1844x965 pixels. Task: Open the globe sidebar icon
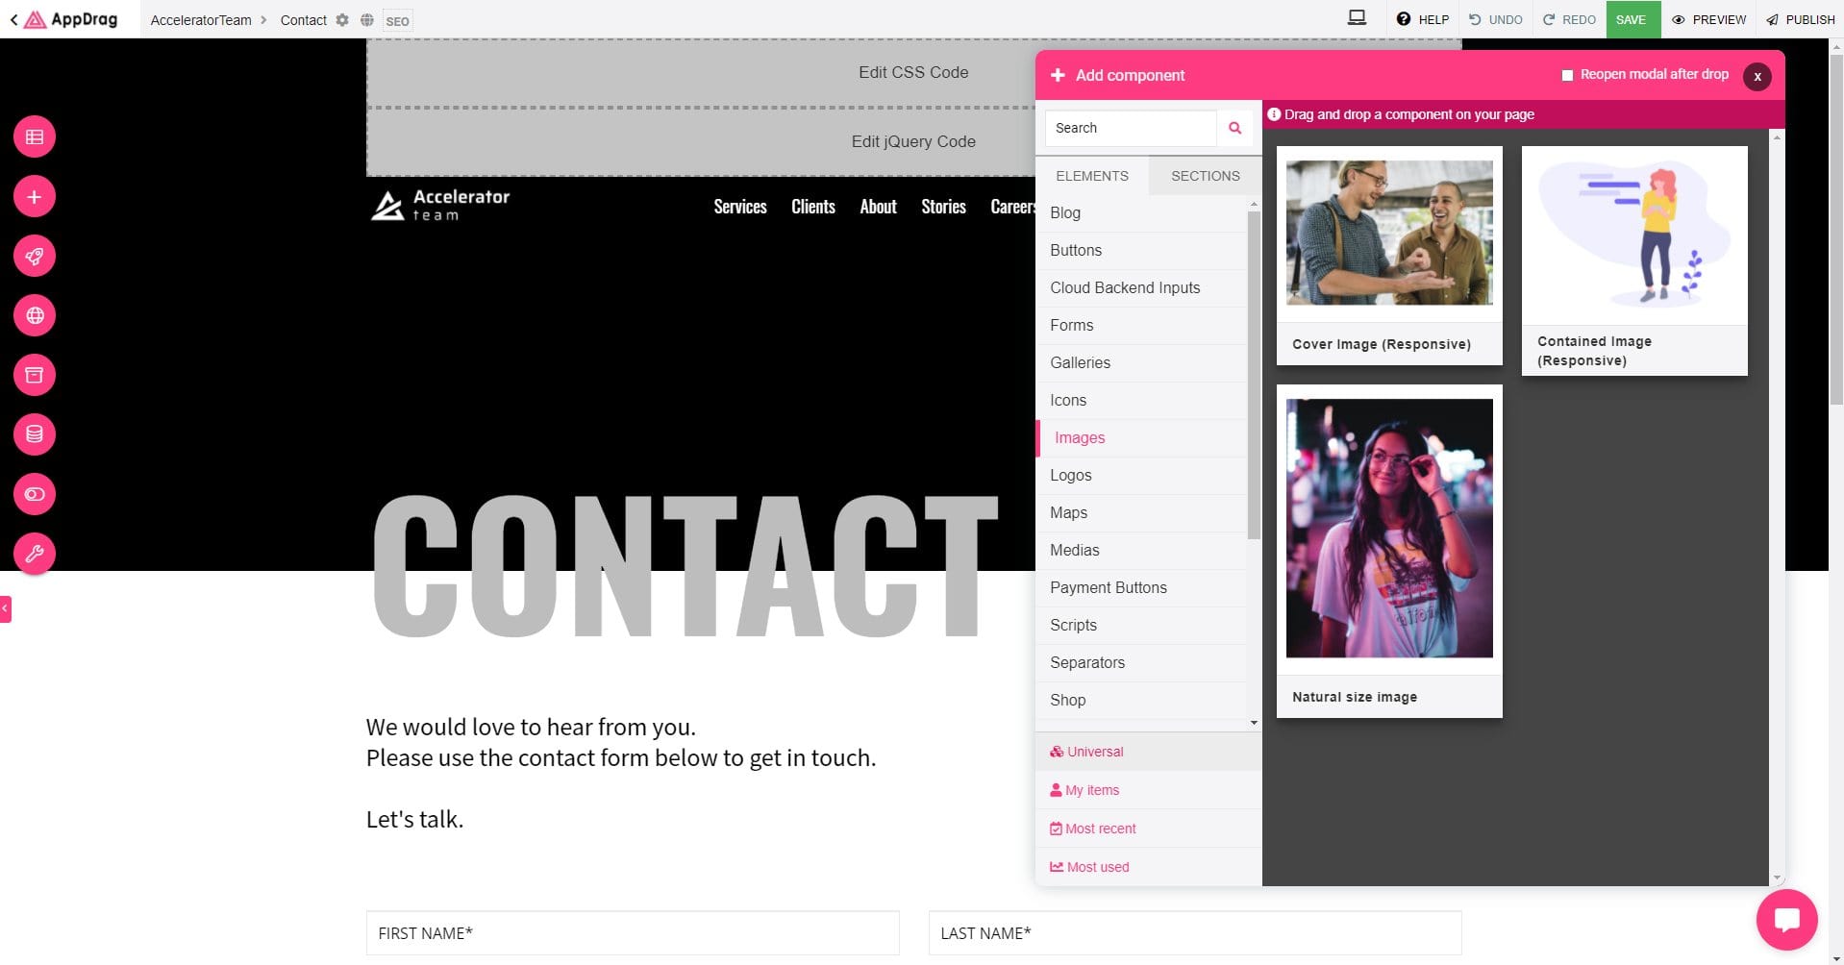[35, 315]
